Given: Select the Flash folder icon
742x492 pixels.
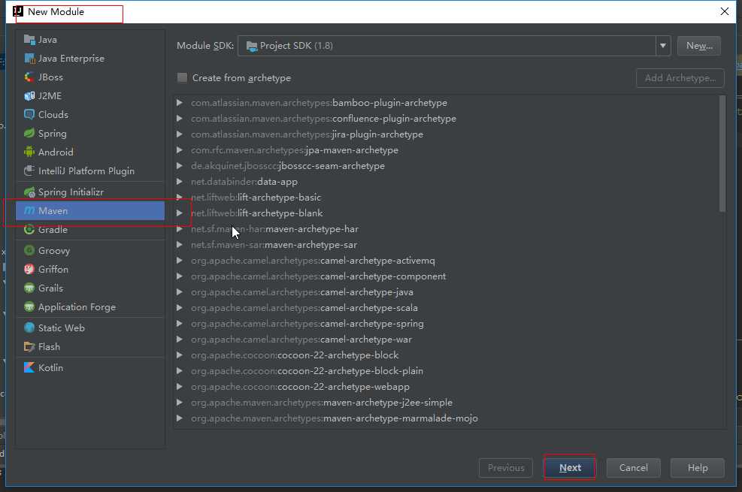Looking at the screenshot, I should (x=29, y=347).
